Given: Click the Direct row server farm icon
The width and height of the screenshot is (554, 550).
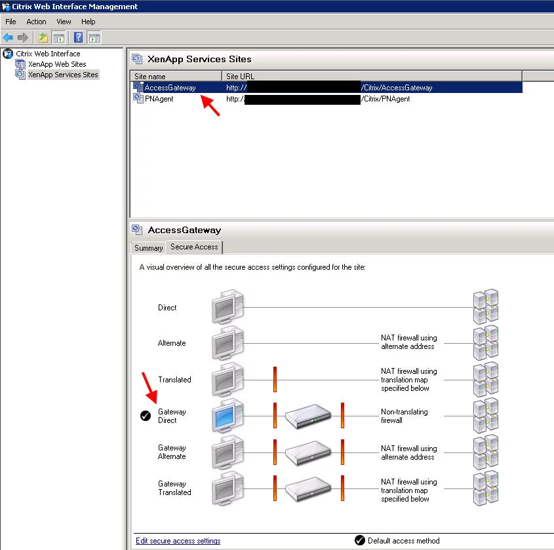Looking at the screenshot, I should (486, 306).
